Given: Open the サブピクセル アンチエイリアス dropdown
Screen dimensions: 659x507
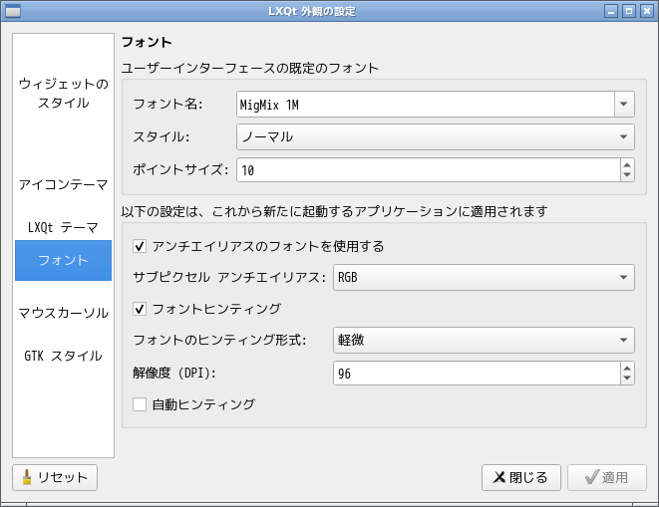Looking at the screenshot, I should pos(484,277).
